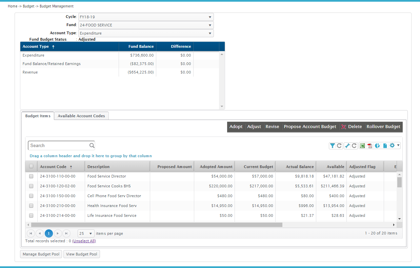
Task: Go to next page of grid
Action: (x=58, y=233)
